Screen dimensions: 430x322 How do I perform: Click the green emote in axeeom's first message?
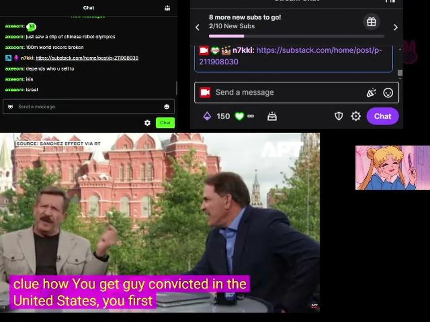click(31, 26)
